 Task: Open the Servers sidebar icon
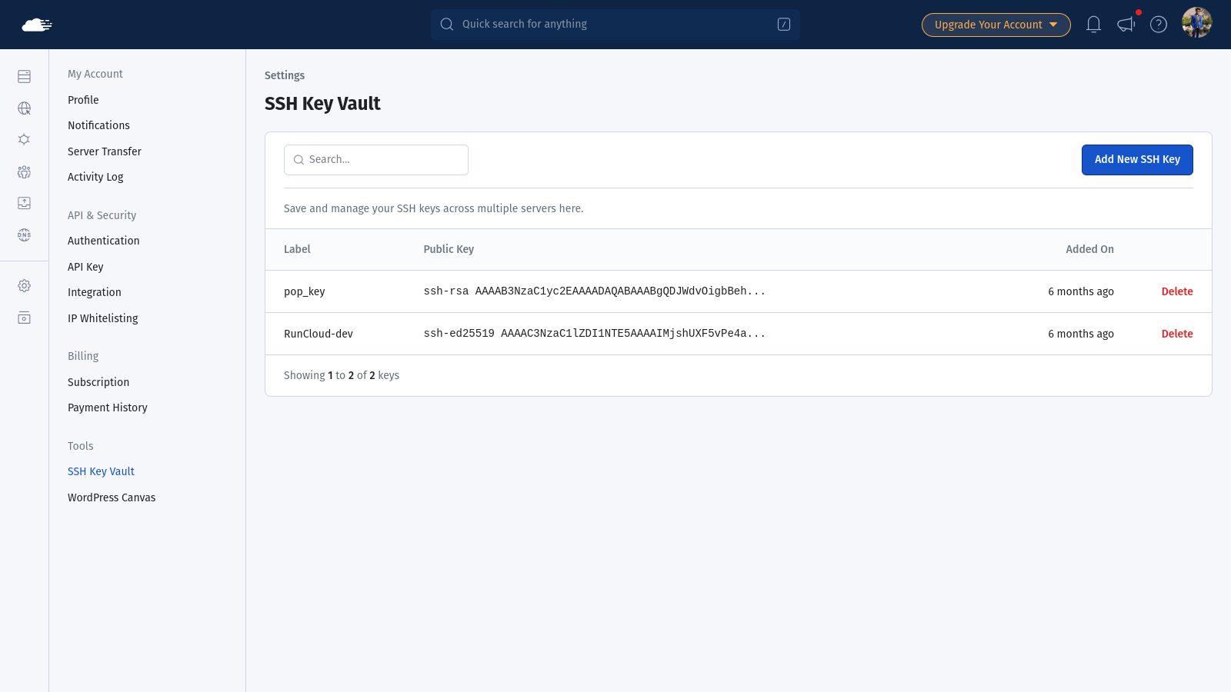pyautogui.click(x=25, y=76)
